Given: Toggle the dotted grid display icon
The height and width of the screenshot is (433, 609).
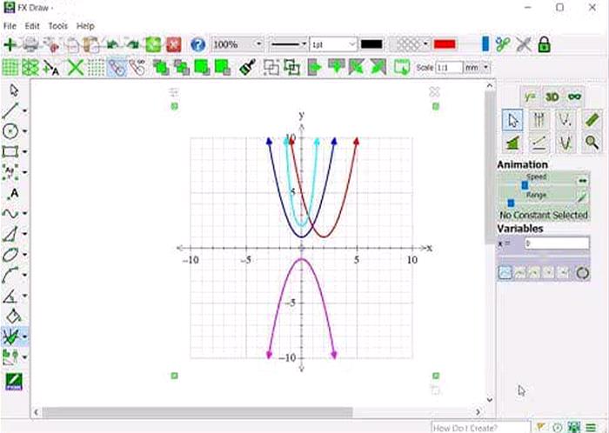Looking at the screenshot, I should click(x=96, y=68).
